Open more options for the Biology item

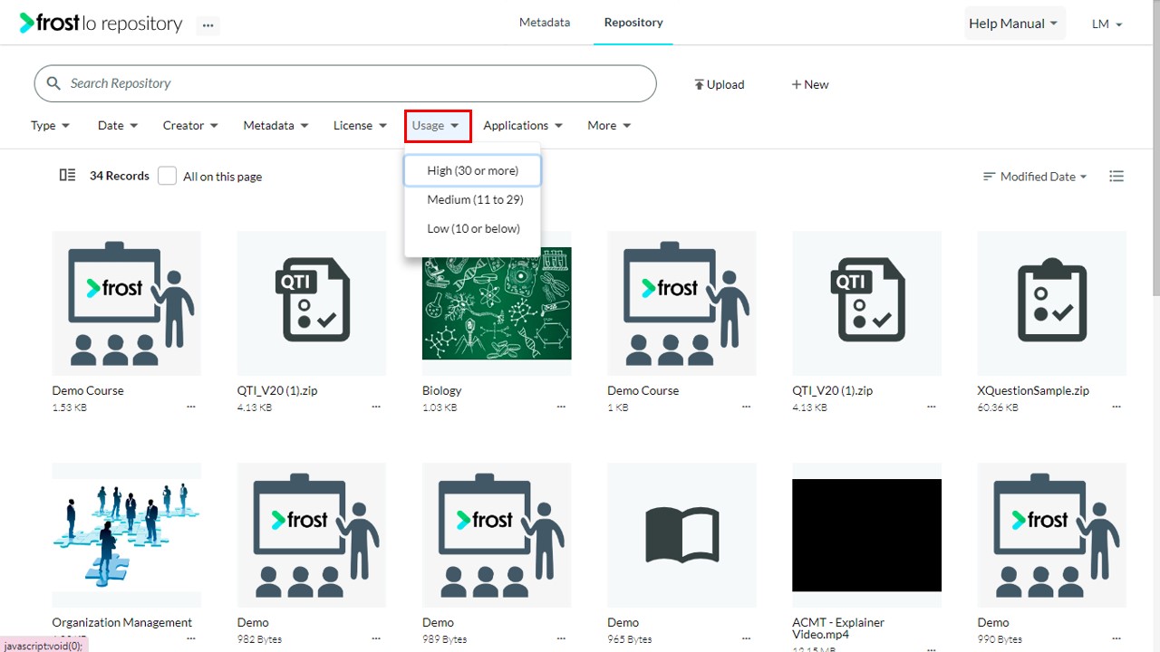click(x=561, y=407)
